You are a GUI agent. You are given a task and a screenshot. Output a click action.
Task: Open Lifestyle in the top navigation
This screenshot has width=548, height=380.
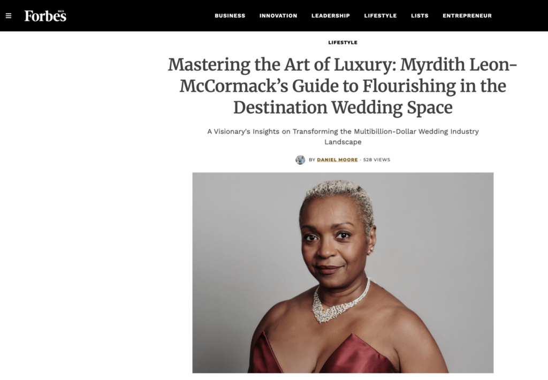point(380,16)
